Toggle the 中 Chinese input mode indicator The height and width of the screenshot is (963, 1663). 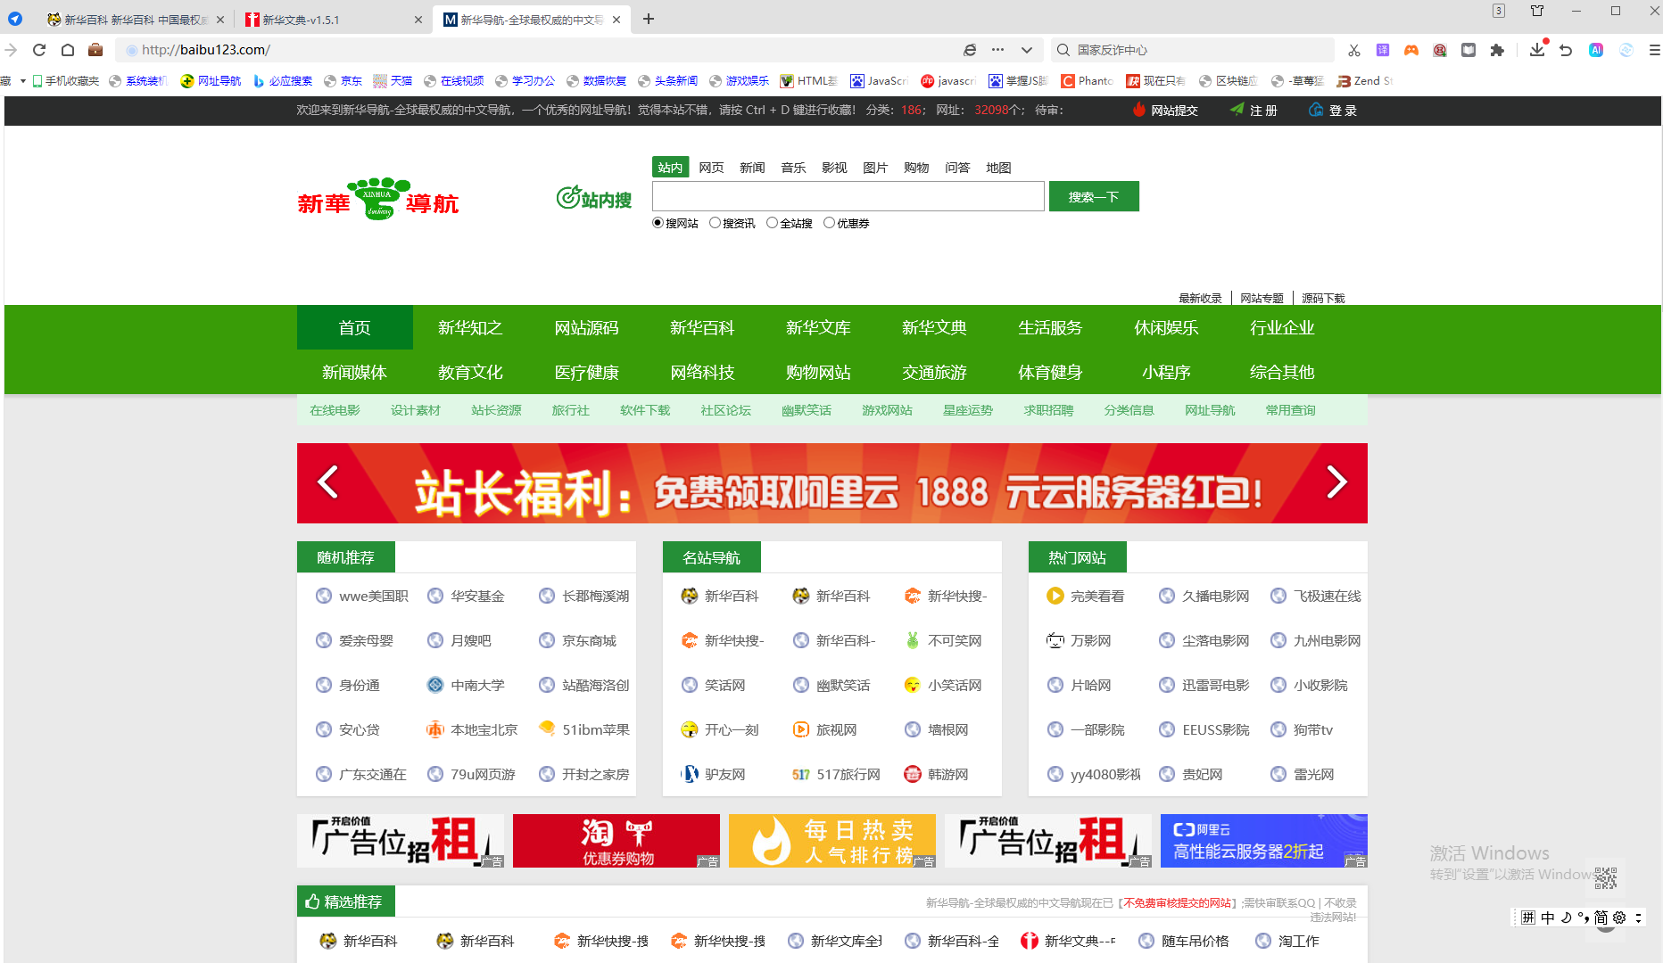point(1548,918)
